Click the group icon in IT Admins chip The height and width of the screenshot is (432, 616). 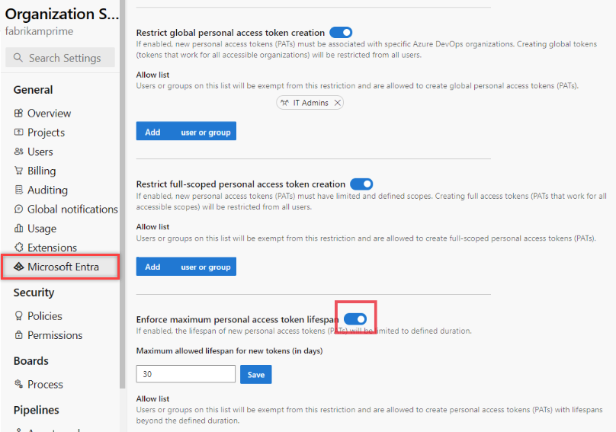285,103
